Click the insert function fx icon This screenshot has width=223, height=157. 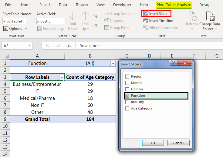[x=69, y=46]
